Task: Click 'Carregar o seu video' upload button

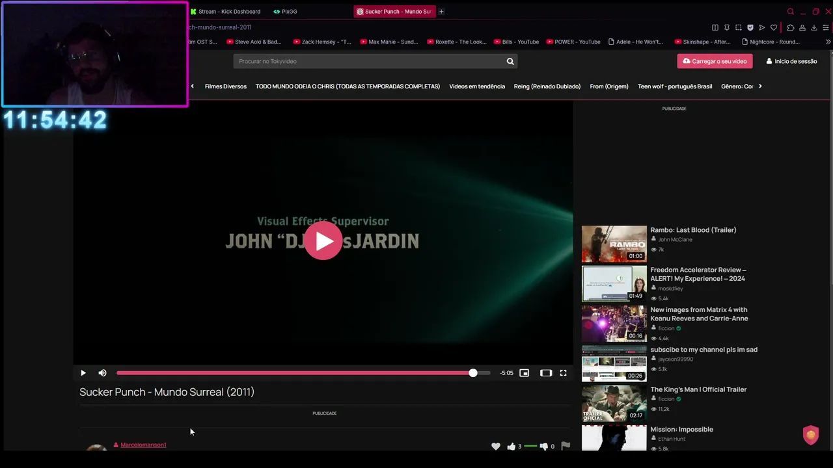Action: click(715, 61)
